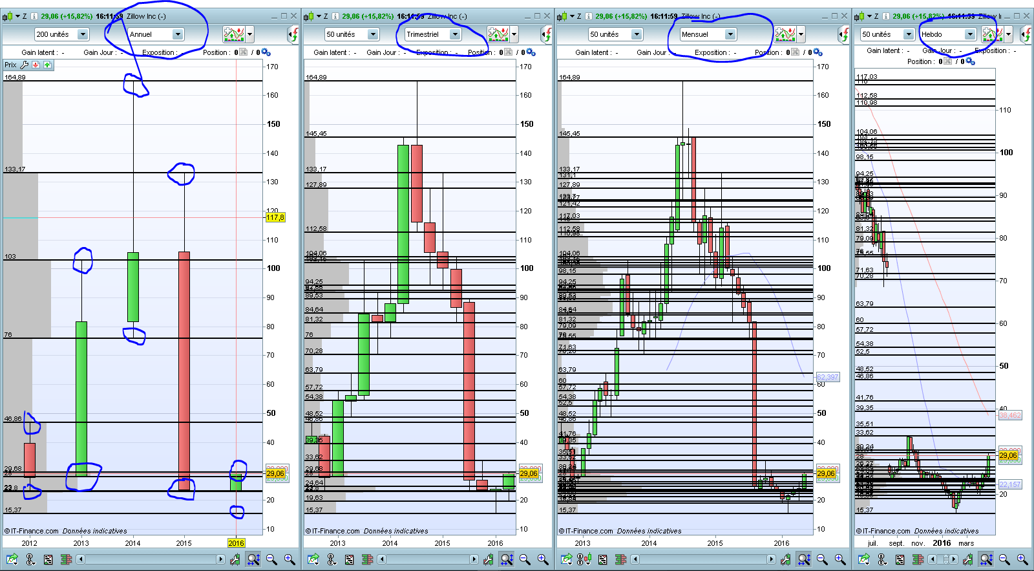The height and width of the screenshot is (571, 1034).
Task: Click the chain link icon in Mensuel chart
Action: tap(586, 559)
